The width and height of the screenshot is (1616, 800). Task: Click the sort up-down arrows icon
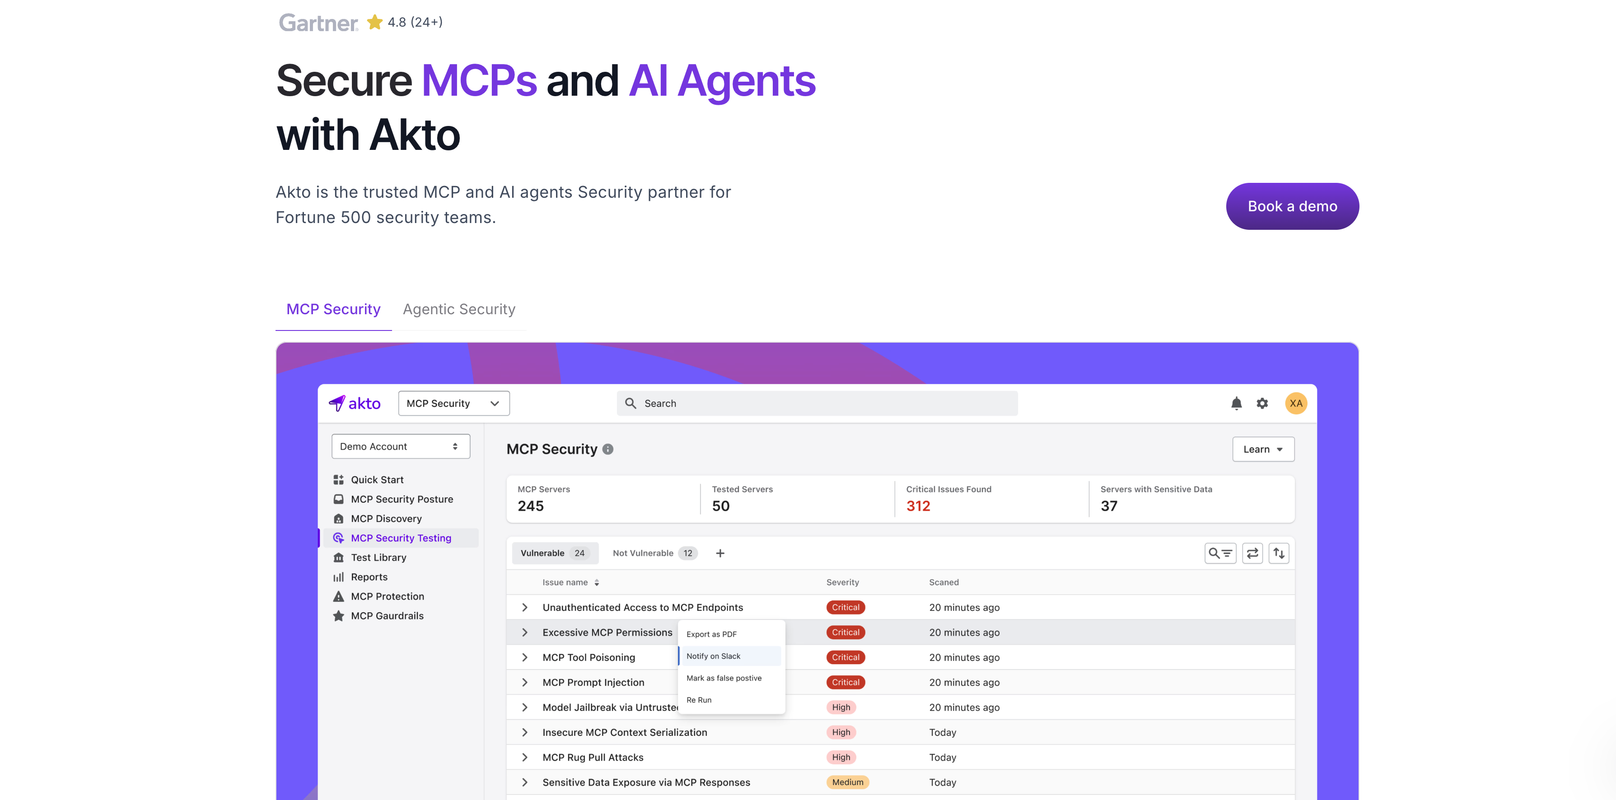click(x=1279, y=553)
